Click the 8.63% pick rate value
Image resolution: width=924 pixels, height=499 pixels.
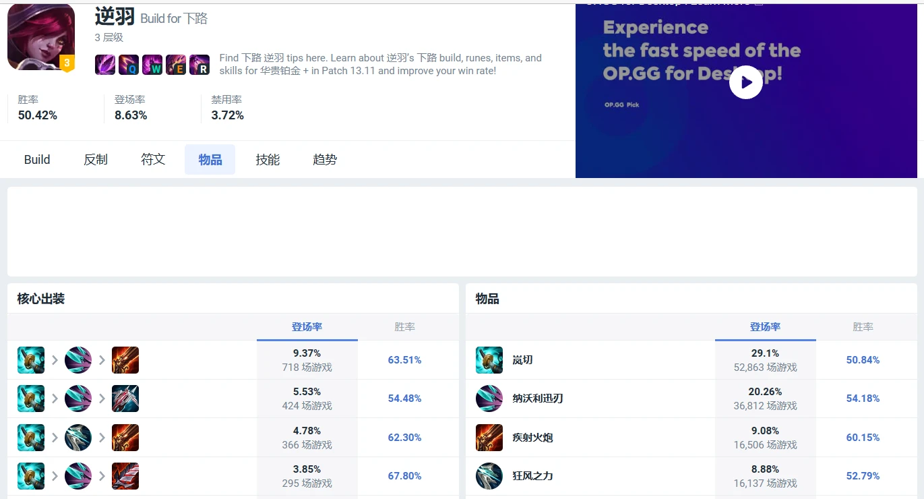(131, 115)
